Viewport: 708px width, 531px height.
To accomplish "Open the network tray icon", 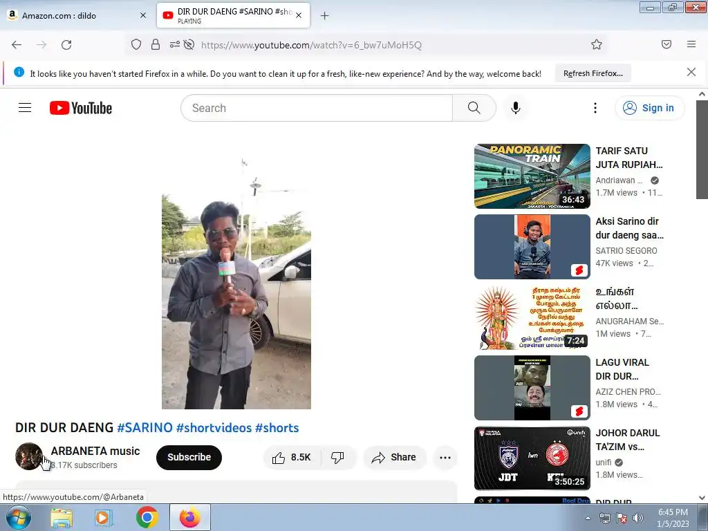I will [x=604, y=518].
